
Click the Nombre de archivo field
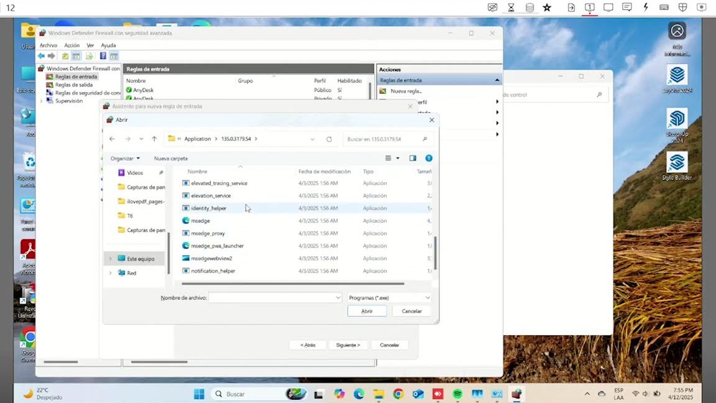[x=275, y=297]
